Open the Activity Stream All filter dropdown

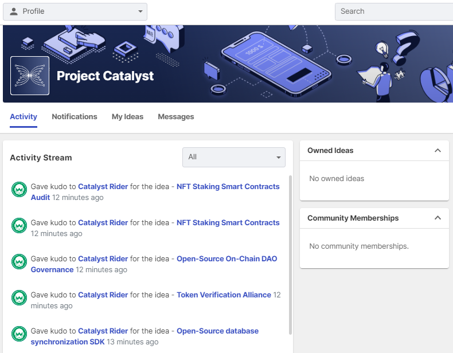234,157
